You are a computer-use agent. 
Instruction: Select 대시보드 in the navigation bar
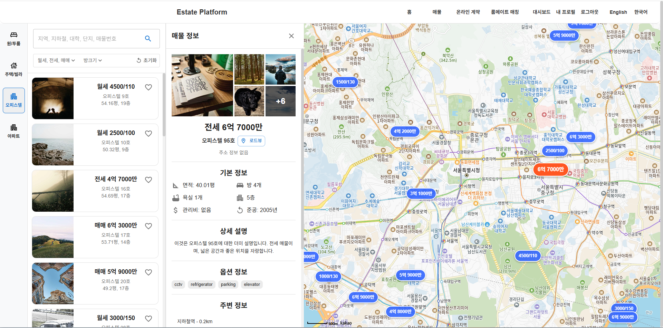click(x=542, y=12)
